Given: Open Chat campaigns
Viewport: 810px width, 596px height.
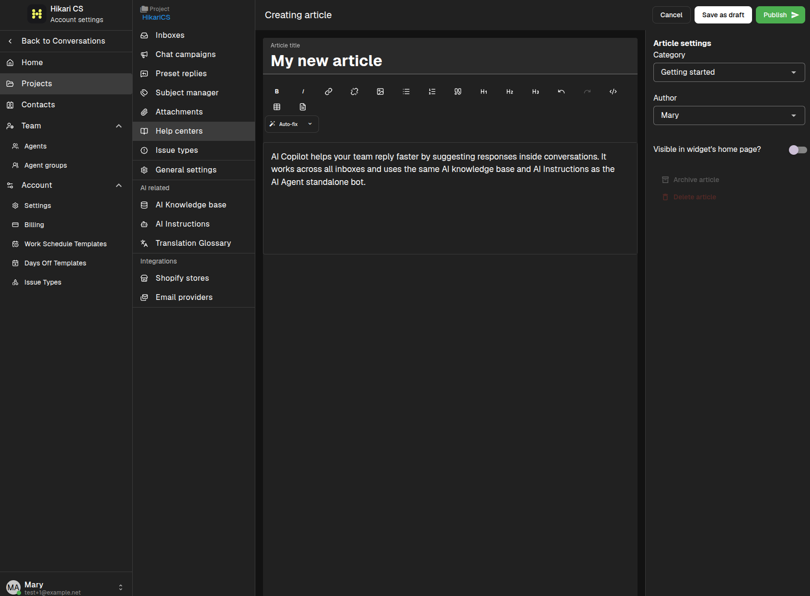Looking at the screenshot, I should (194, 55).
